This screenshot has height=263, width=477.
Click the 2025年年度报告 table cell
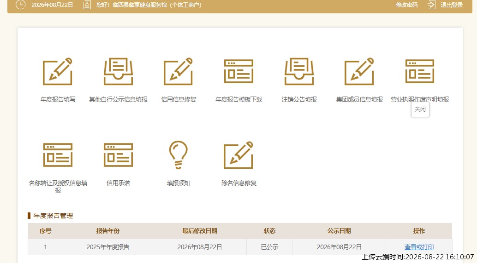(107, 247)
